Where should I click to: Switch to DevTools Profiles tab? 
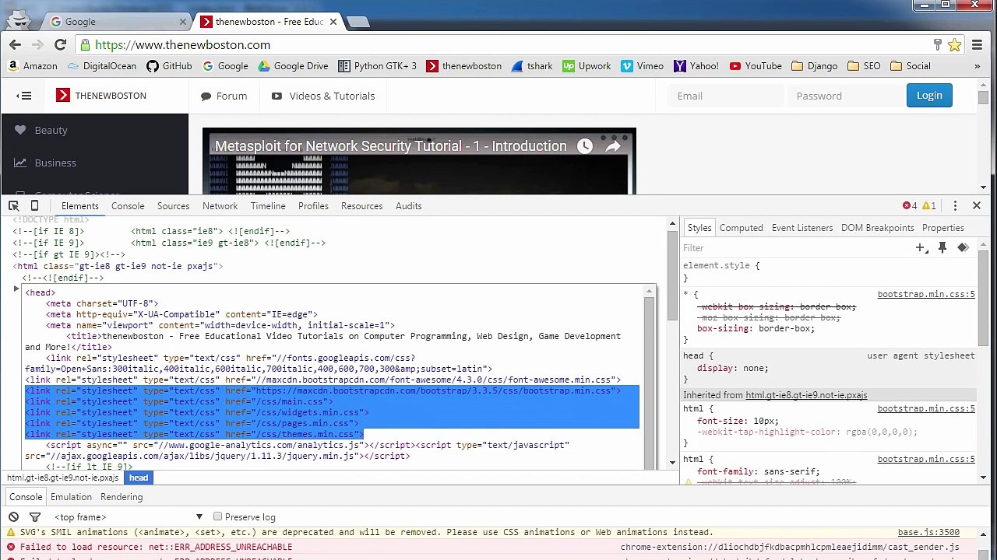point(313,206)
